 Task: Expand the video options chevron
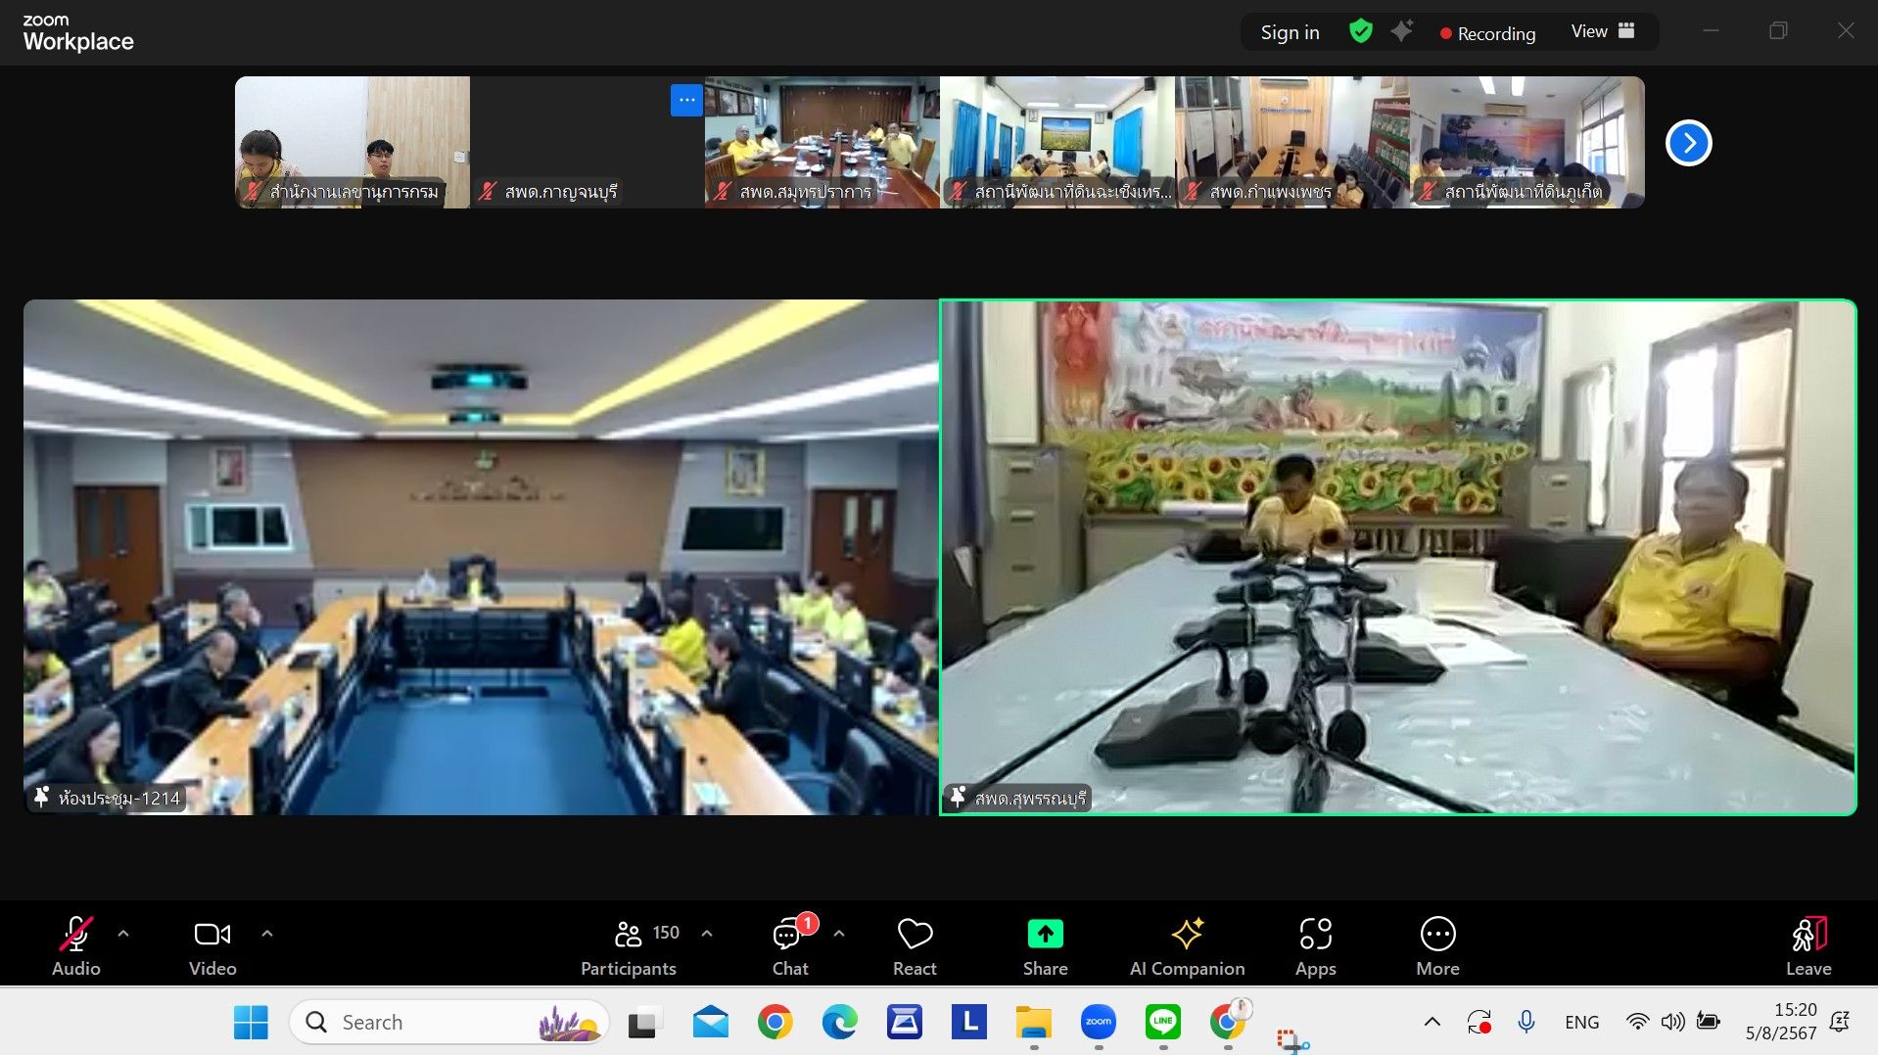(267, 934)
